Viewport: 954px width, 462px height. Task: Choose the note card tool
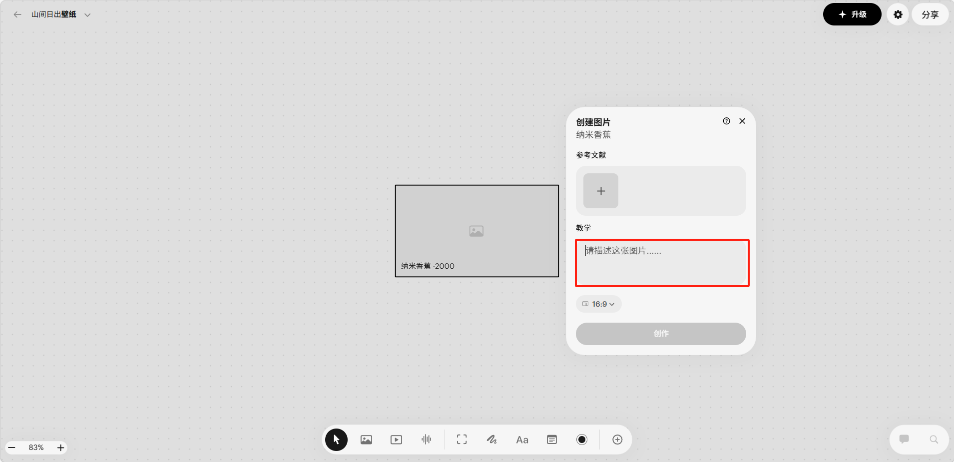[x=552, y=440]
